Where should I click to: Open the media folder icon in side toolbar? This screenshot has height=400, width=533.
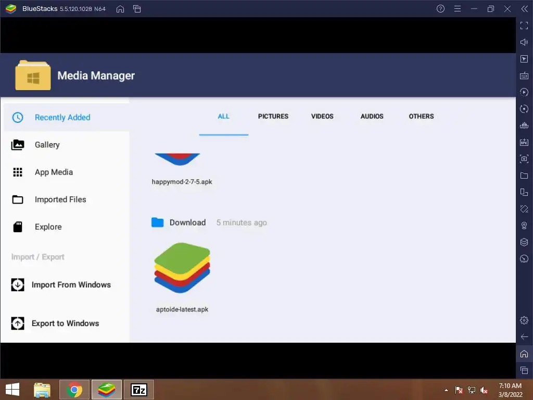point(524,176)
